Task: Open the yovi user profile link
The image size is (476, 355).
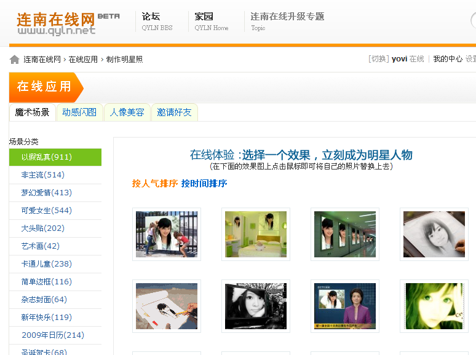Action: pos(399,59)
